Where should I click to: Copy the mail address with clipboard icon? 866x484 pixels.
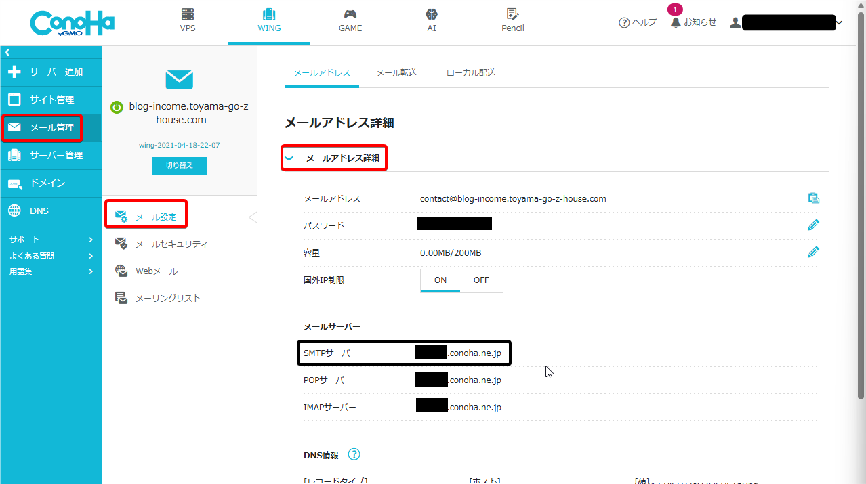point(814,198)
